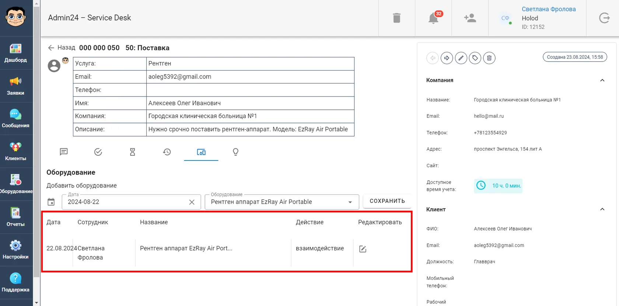Image resolution: width=619 pixels, height=306 pixels.
Task: Open notifications bell with 32 badge
Action: tap(433, 18)
